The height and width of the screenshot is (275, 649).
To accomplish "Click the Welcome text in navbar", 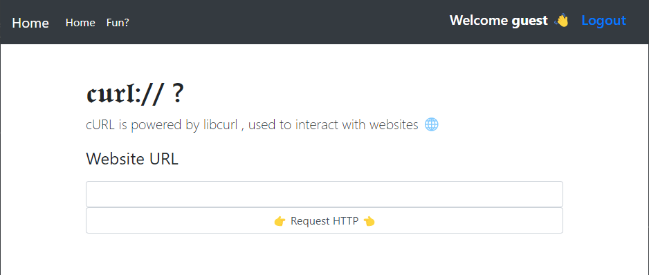I will tap(479, 20).
